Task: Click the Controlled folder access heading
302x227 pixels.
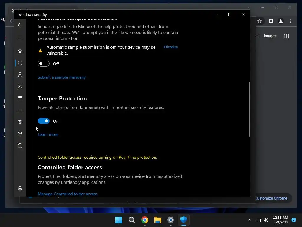Action: coord(70,167)
